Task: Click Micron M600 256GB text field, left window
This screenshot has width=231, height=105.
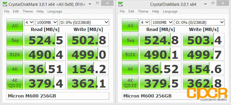Action: 58,96
